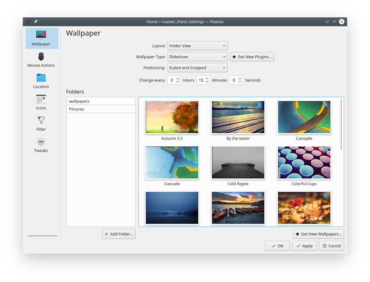The height and width of the screenshot is (282, 370).
Task: Open Mouse Actions settings
Action: coord(41,59)
